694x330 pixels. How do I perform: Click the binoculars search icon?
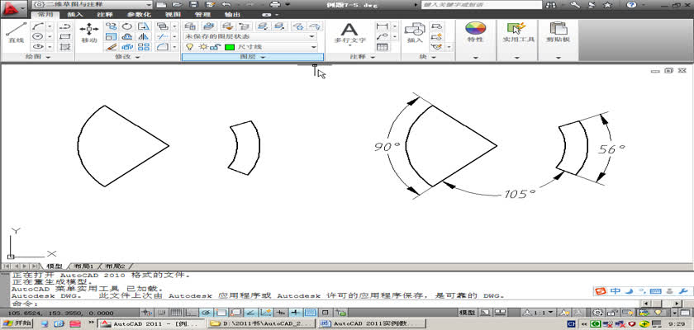[x=551, y=5]
